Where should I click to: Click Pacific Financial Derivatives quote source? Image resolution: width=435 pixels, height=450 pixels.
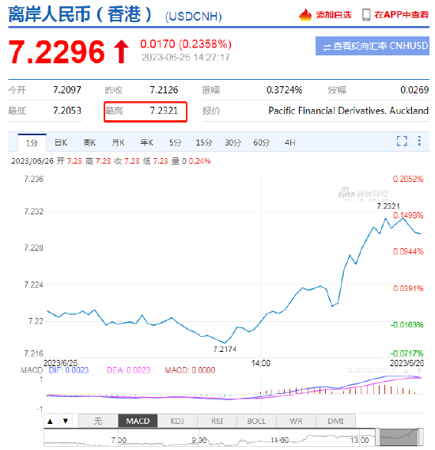point(348,111)
